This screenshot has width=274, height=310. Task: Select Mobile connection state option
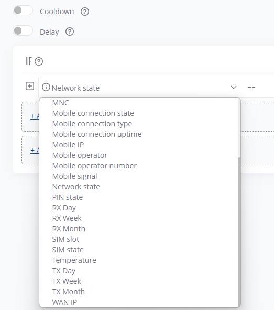coord(93,113)
